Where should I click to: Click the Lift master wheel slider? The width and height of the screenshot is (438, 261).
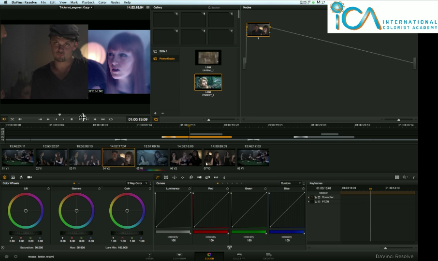(x=26, y=233)
